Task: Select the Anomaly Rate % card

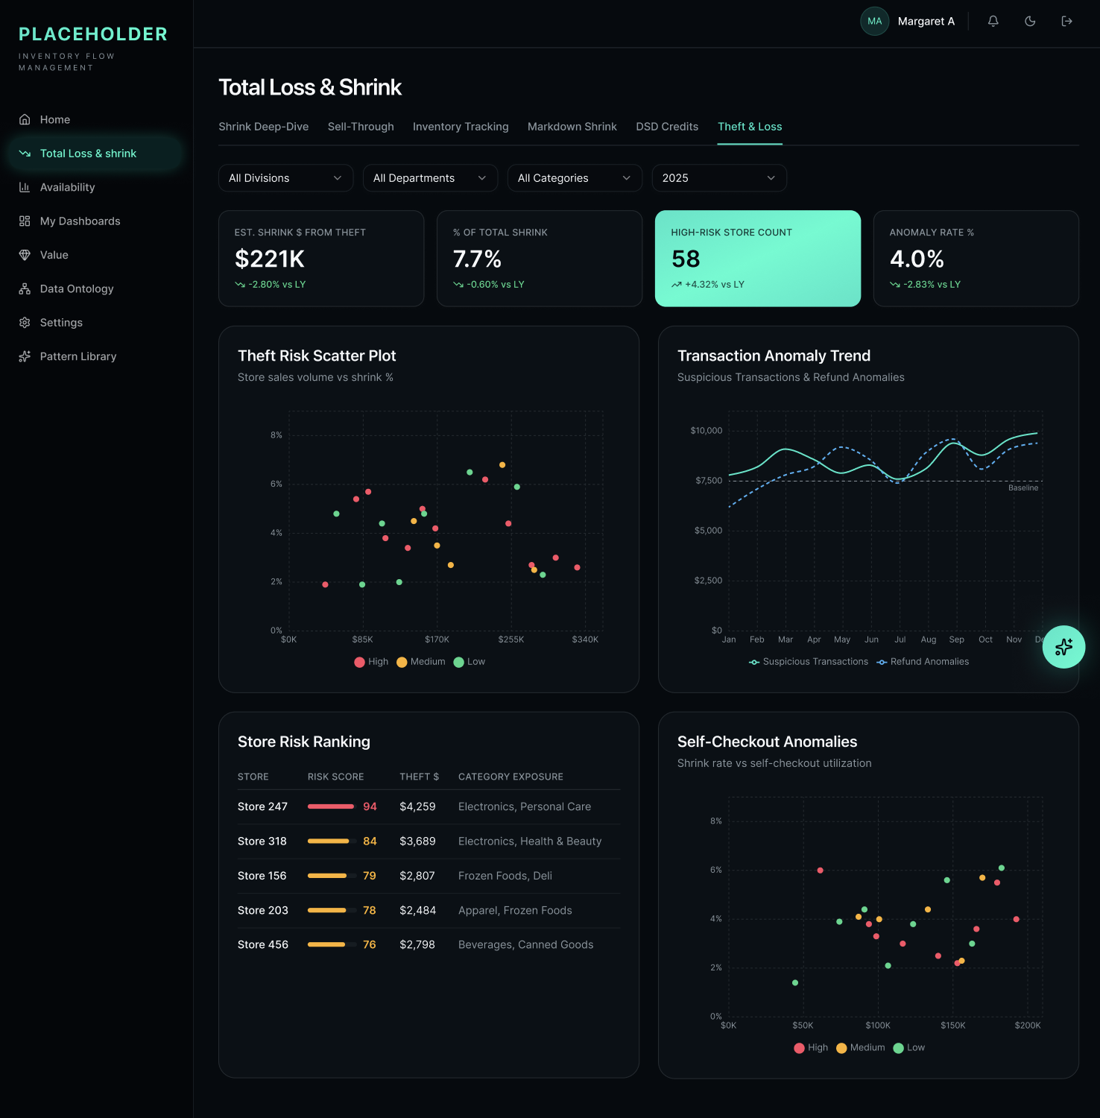Action: tap(976, 259)
